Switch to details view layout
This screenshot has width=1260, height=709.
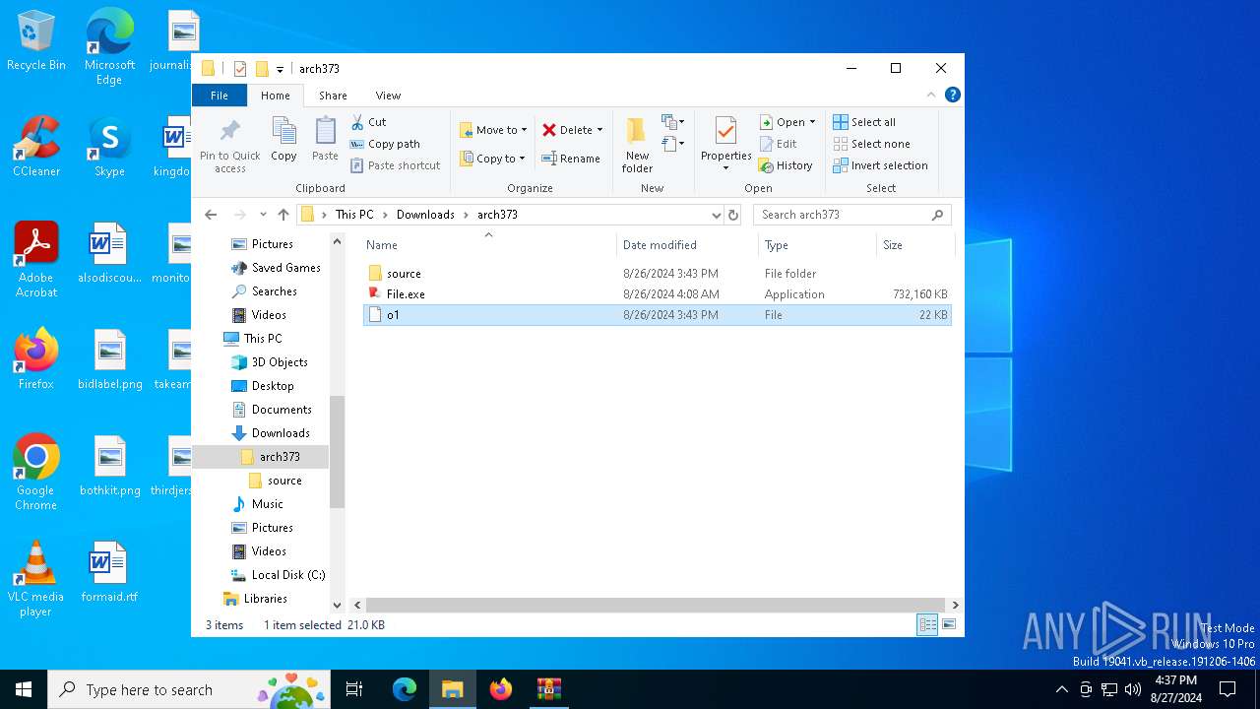click(927, 624)
